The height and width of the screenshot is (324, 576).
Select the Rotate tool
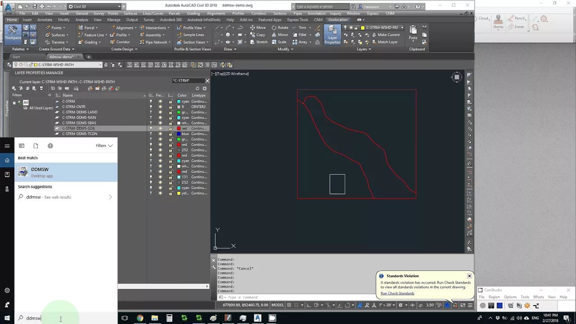click(280, 27)
